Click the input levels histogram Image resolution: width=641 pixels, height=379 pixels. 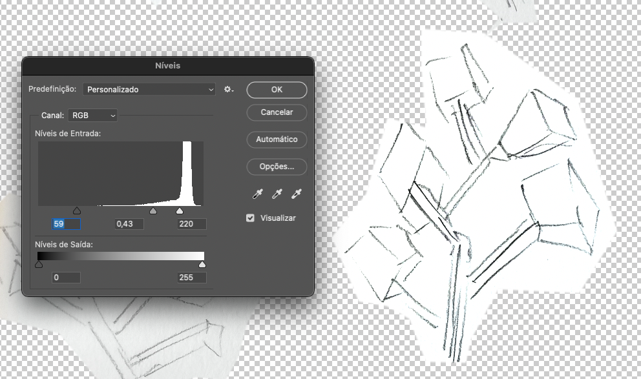pyautogui.click(x=121, y=174)
